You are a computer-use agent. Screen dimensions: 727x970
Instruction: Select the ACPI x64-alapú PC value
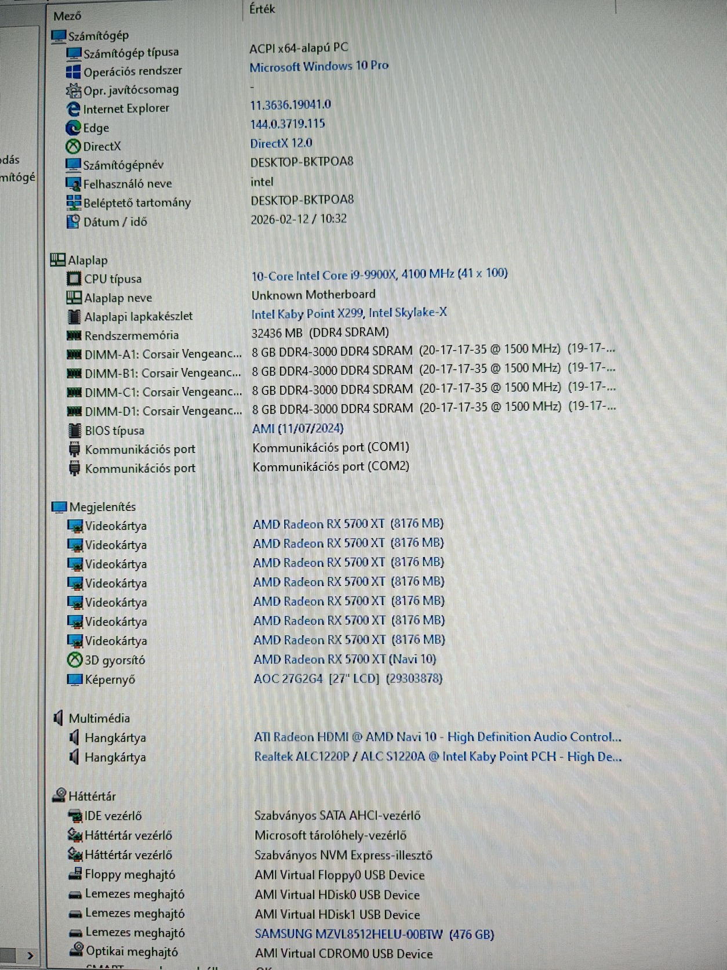point(299,48)
